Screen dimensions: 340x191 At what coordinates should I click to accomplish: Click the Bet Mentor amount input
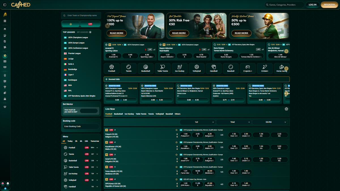[x=89, y=111]
